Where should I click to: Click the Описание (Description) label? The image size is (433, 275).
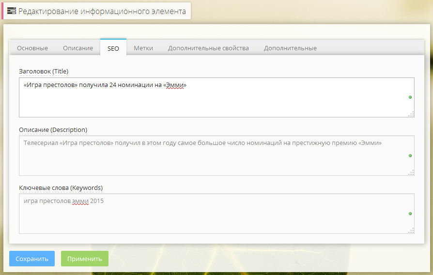click(53, 130)
